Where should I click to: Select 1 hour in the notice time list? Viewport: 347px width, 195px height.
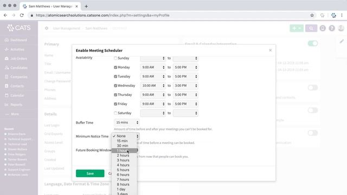click(x=124, y=151)
